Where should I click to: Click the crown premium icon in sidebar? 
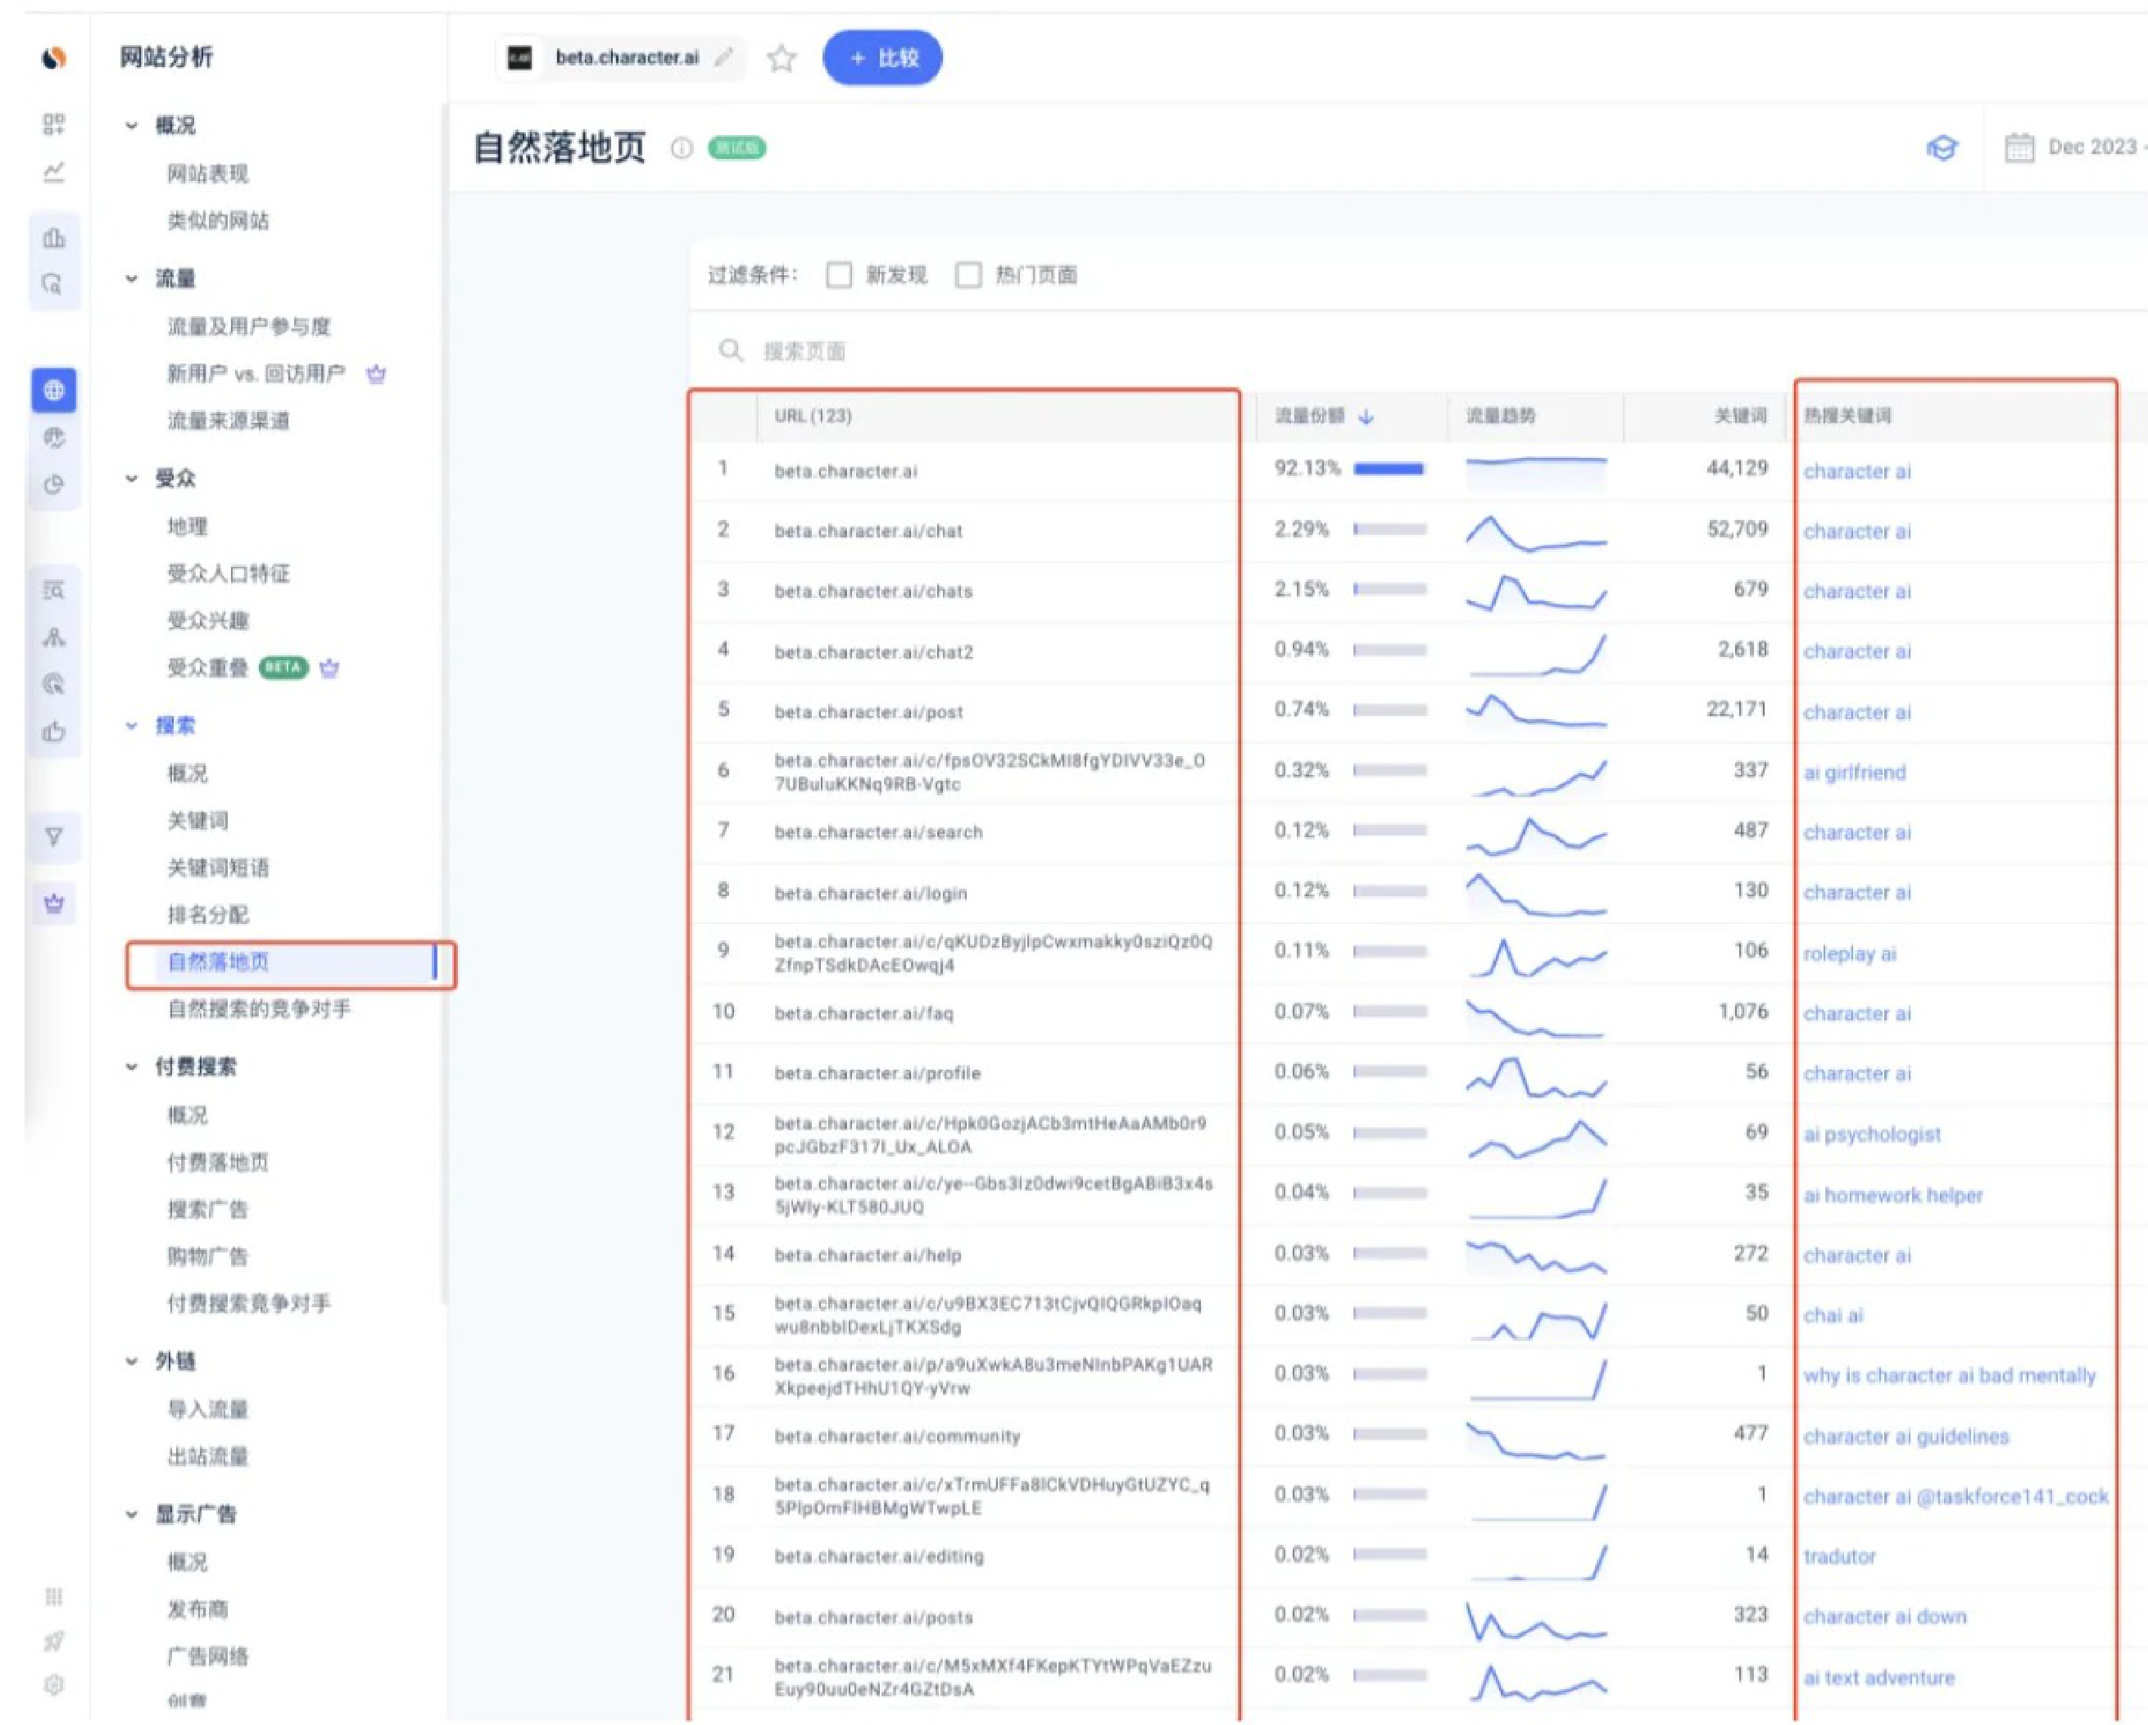54,903
